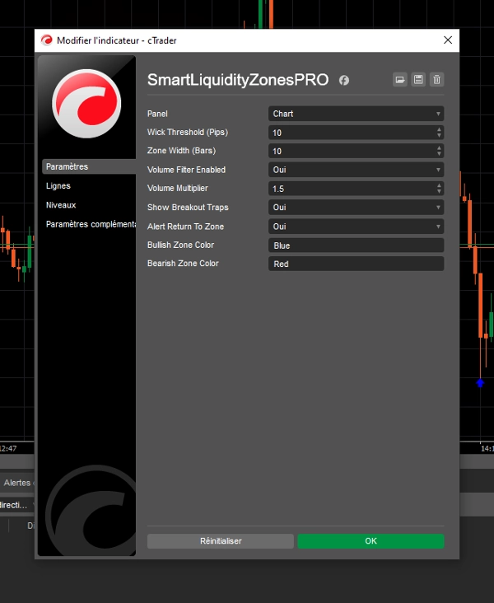Edit Bearish Zone Color field Red
The image size is (494, 603).
356,264
